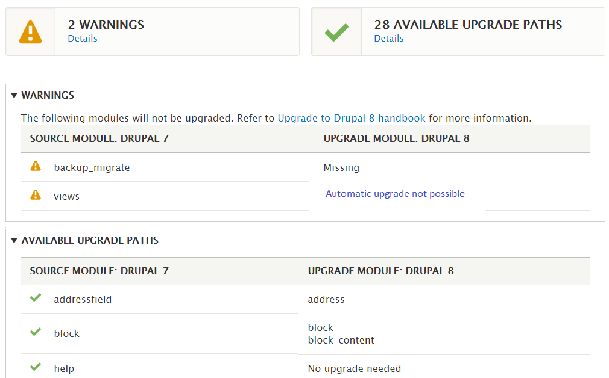Open the Upgrade to Drupal 8 handbook link
The image size is (609, 378).
(x=351, y=118)
